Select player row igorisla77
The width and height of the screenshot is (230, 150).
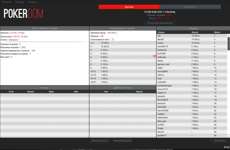click(192, 135)
